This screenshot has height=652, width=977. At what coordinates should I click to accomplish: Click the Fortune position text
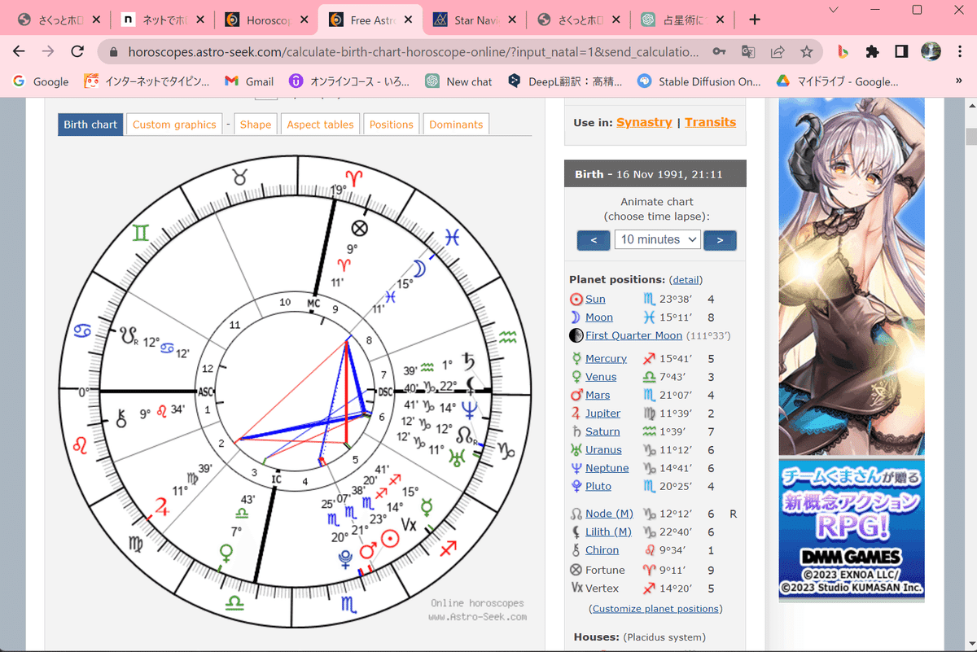[606, 570]
